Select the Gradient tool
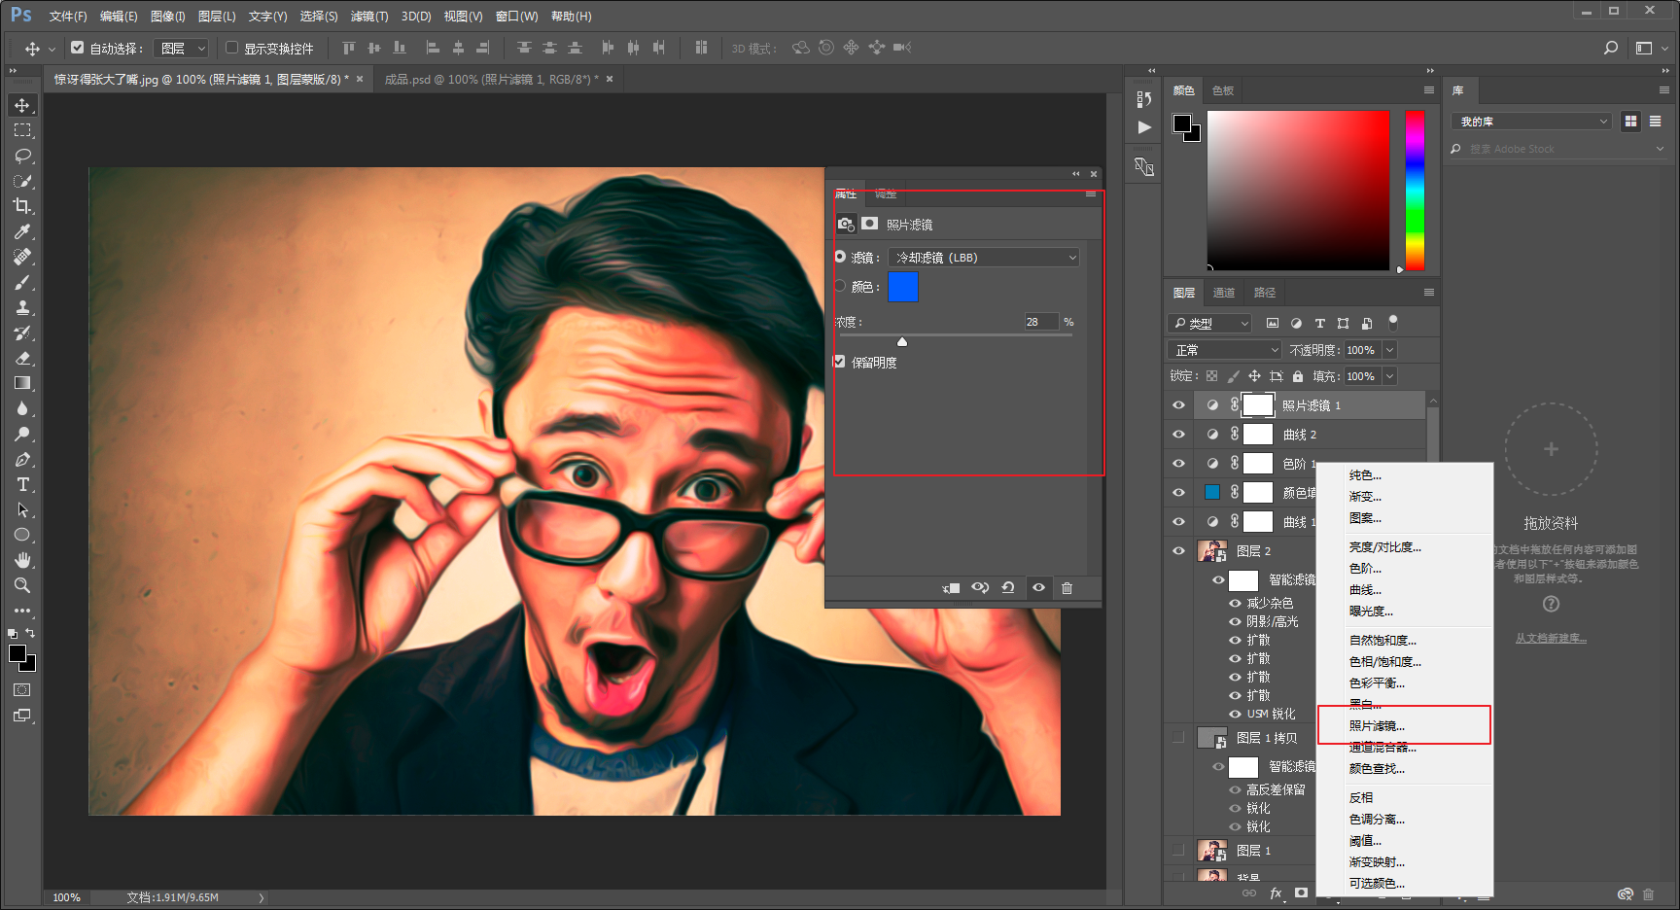The width and height of the screenshot is (1680, 910). click(x=22, y=383)
